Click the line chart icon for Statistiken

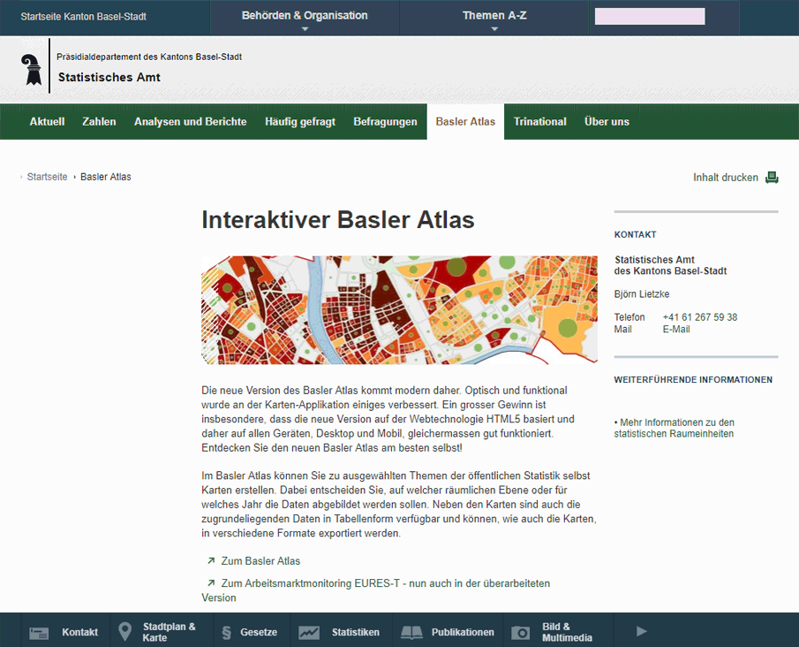pos(309,633)
